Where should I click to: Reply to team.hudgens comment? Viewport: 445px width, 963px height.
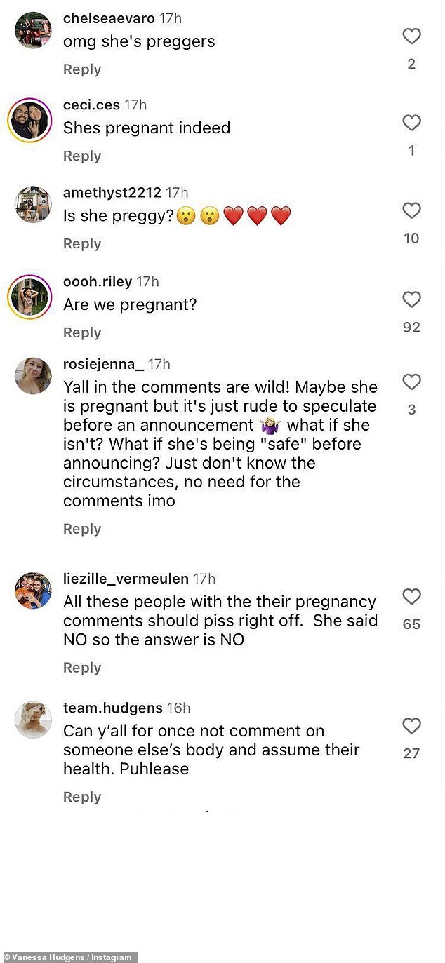82,797
